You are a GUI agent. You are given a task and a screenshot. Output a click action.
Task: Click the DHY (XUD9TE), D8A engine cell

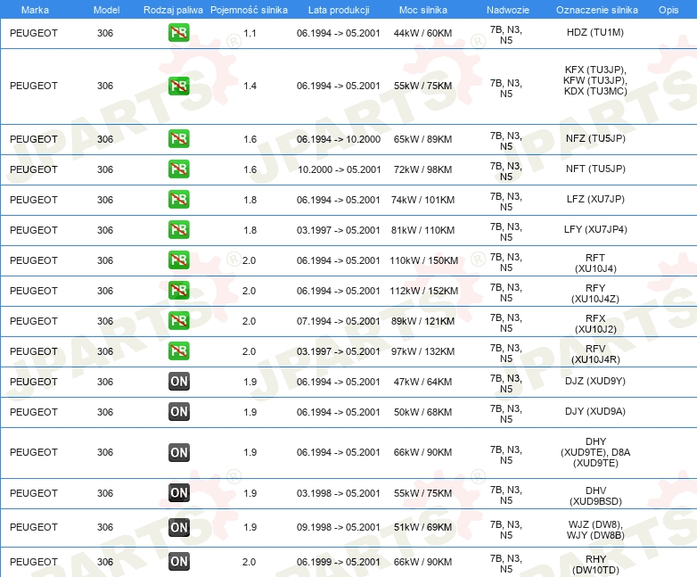click(595, 452)
